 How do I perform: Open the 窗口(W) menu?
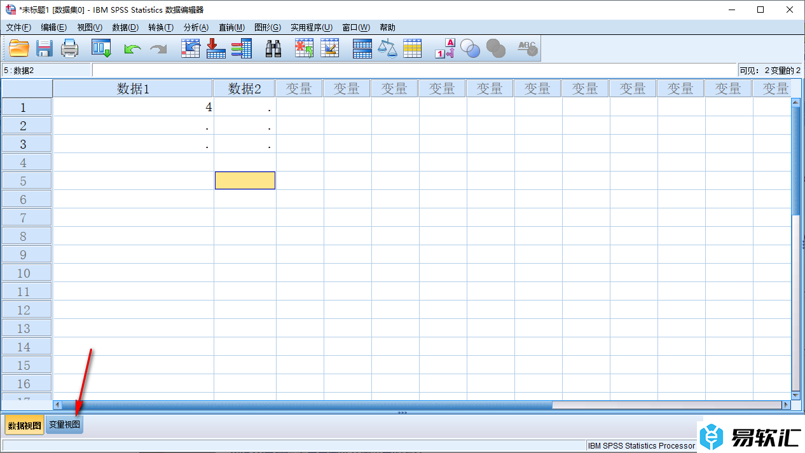pos(356,27)
